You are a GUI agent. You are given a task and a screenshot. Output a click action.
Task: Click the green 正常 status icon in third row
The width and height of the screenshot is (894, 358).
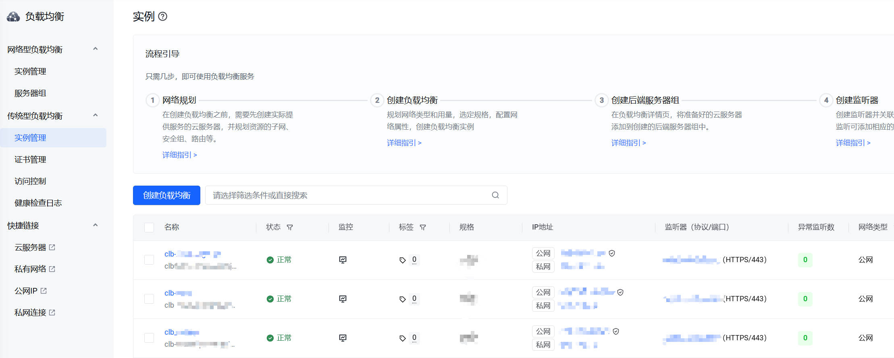tap(270, 338)
